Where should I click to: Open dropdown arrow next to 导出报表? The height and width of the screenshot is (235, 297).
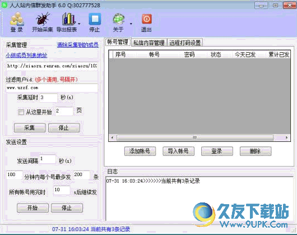click(x=79, y=24)
